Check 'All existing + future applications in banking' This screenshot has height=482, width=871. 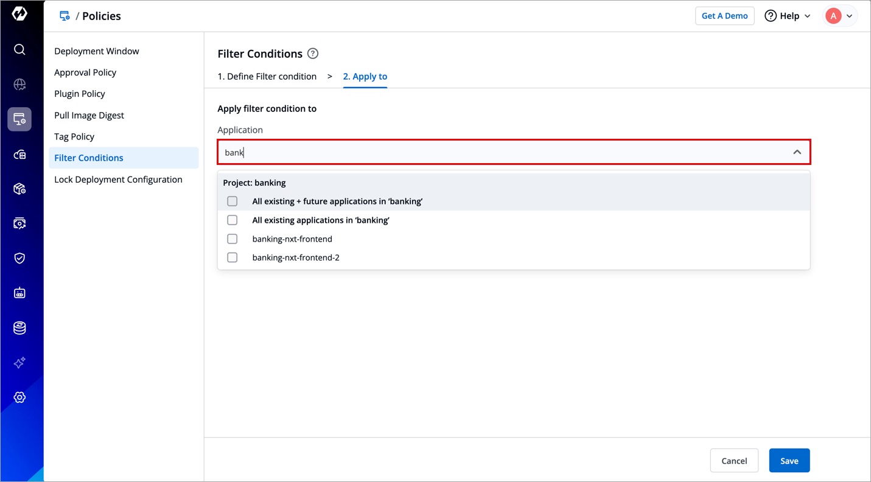(x=233, y=201)
